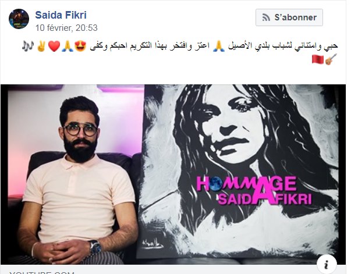Click the YOUTUBE.COM source link below thumbnail
The width and height of the screenshot is (351, 274).
[42, 273]
